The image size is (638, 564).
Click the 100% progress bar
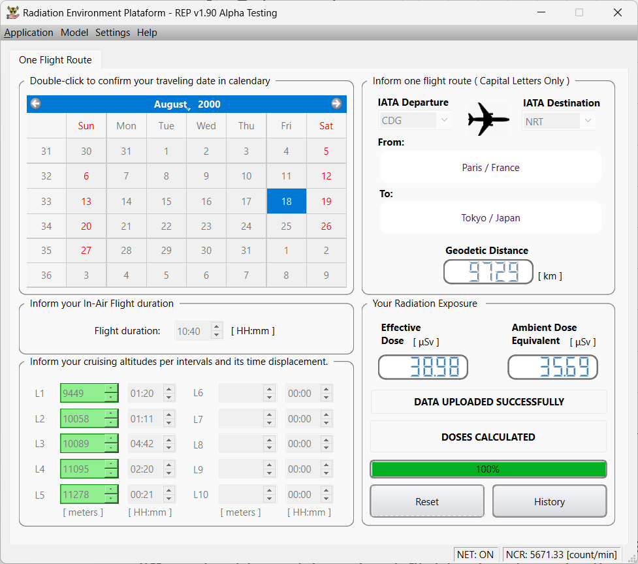[x=488, y=469]
